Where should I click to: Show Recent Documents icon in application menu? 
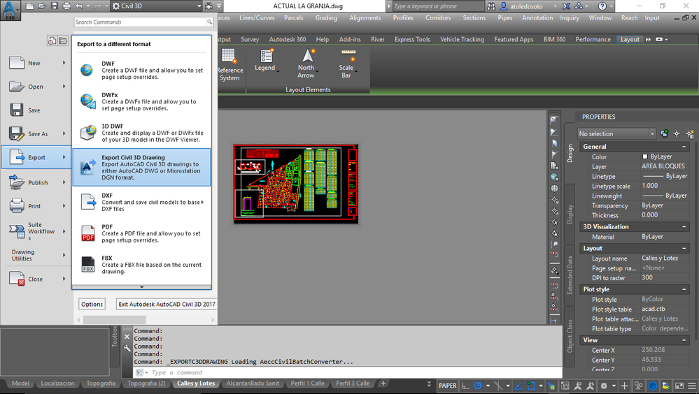(x=52, y=41)
